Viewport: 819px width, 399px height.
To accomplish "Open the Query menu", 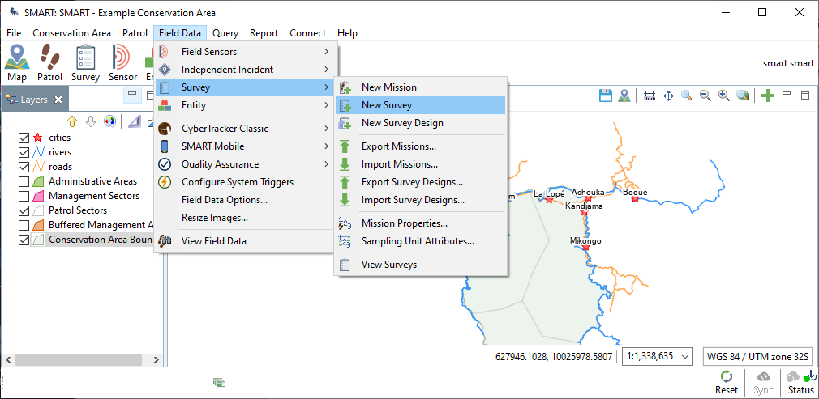I will click(225, 33).
